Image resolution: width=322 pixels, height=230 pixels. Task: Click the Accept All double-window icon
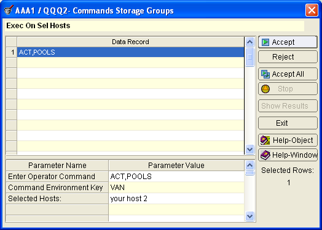265,74
